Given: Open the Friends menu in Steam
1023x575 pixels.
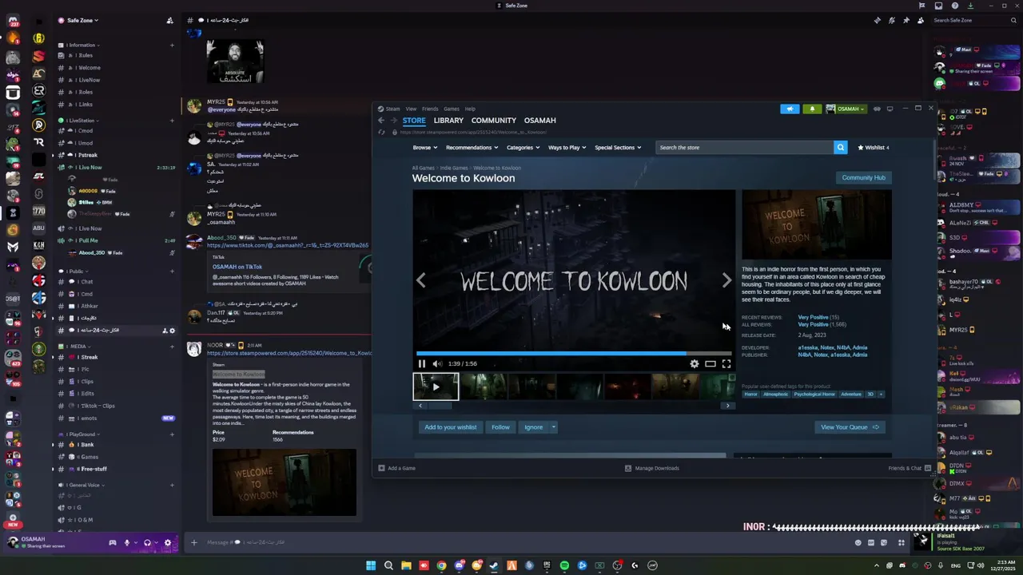Looking at the screenshot, I should 430,109.
